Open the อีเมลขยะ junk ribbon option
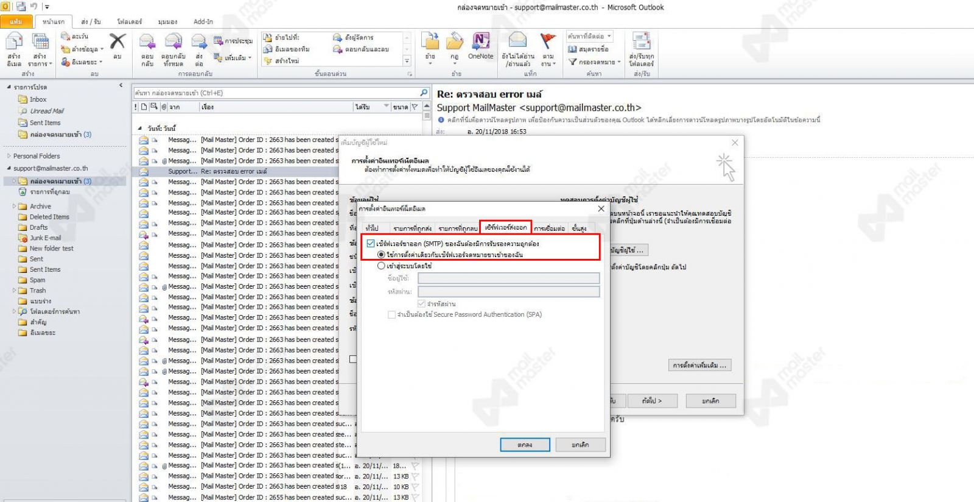 pos(82,62)
